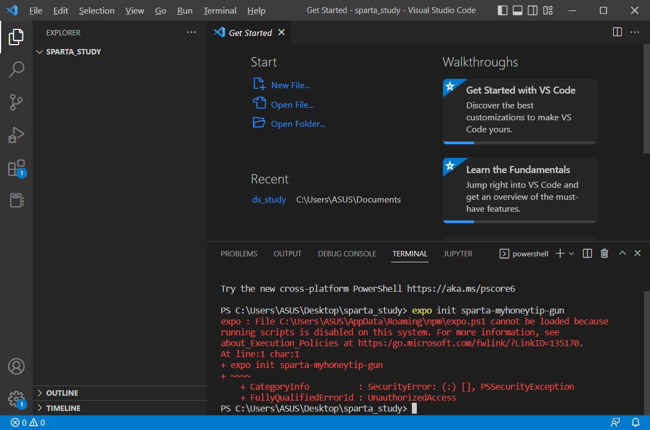Click the terminal vertical scrollbar

647,352
